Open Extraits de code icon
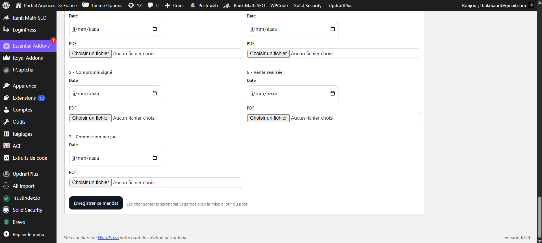The image size is (542, 243). coord(6,158)
